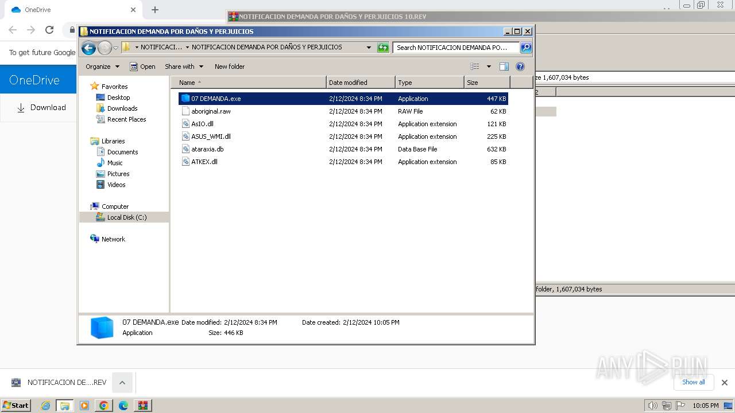Expand the view options dropdown arrow
The image size is (735, 413).
[489, 67]
